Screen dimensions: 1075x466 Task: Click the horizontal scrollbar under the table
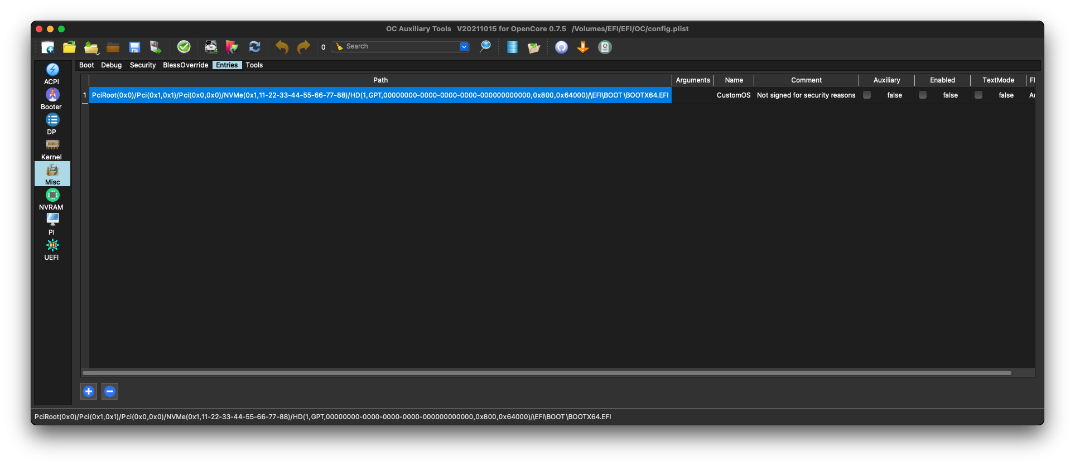(x=547, y=373)
